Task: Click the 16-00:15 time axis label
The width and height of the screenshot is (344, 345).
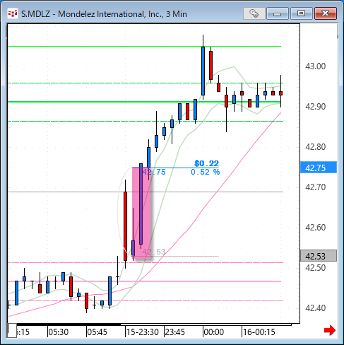Action: point(259,332)
